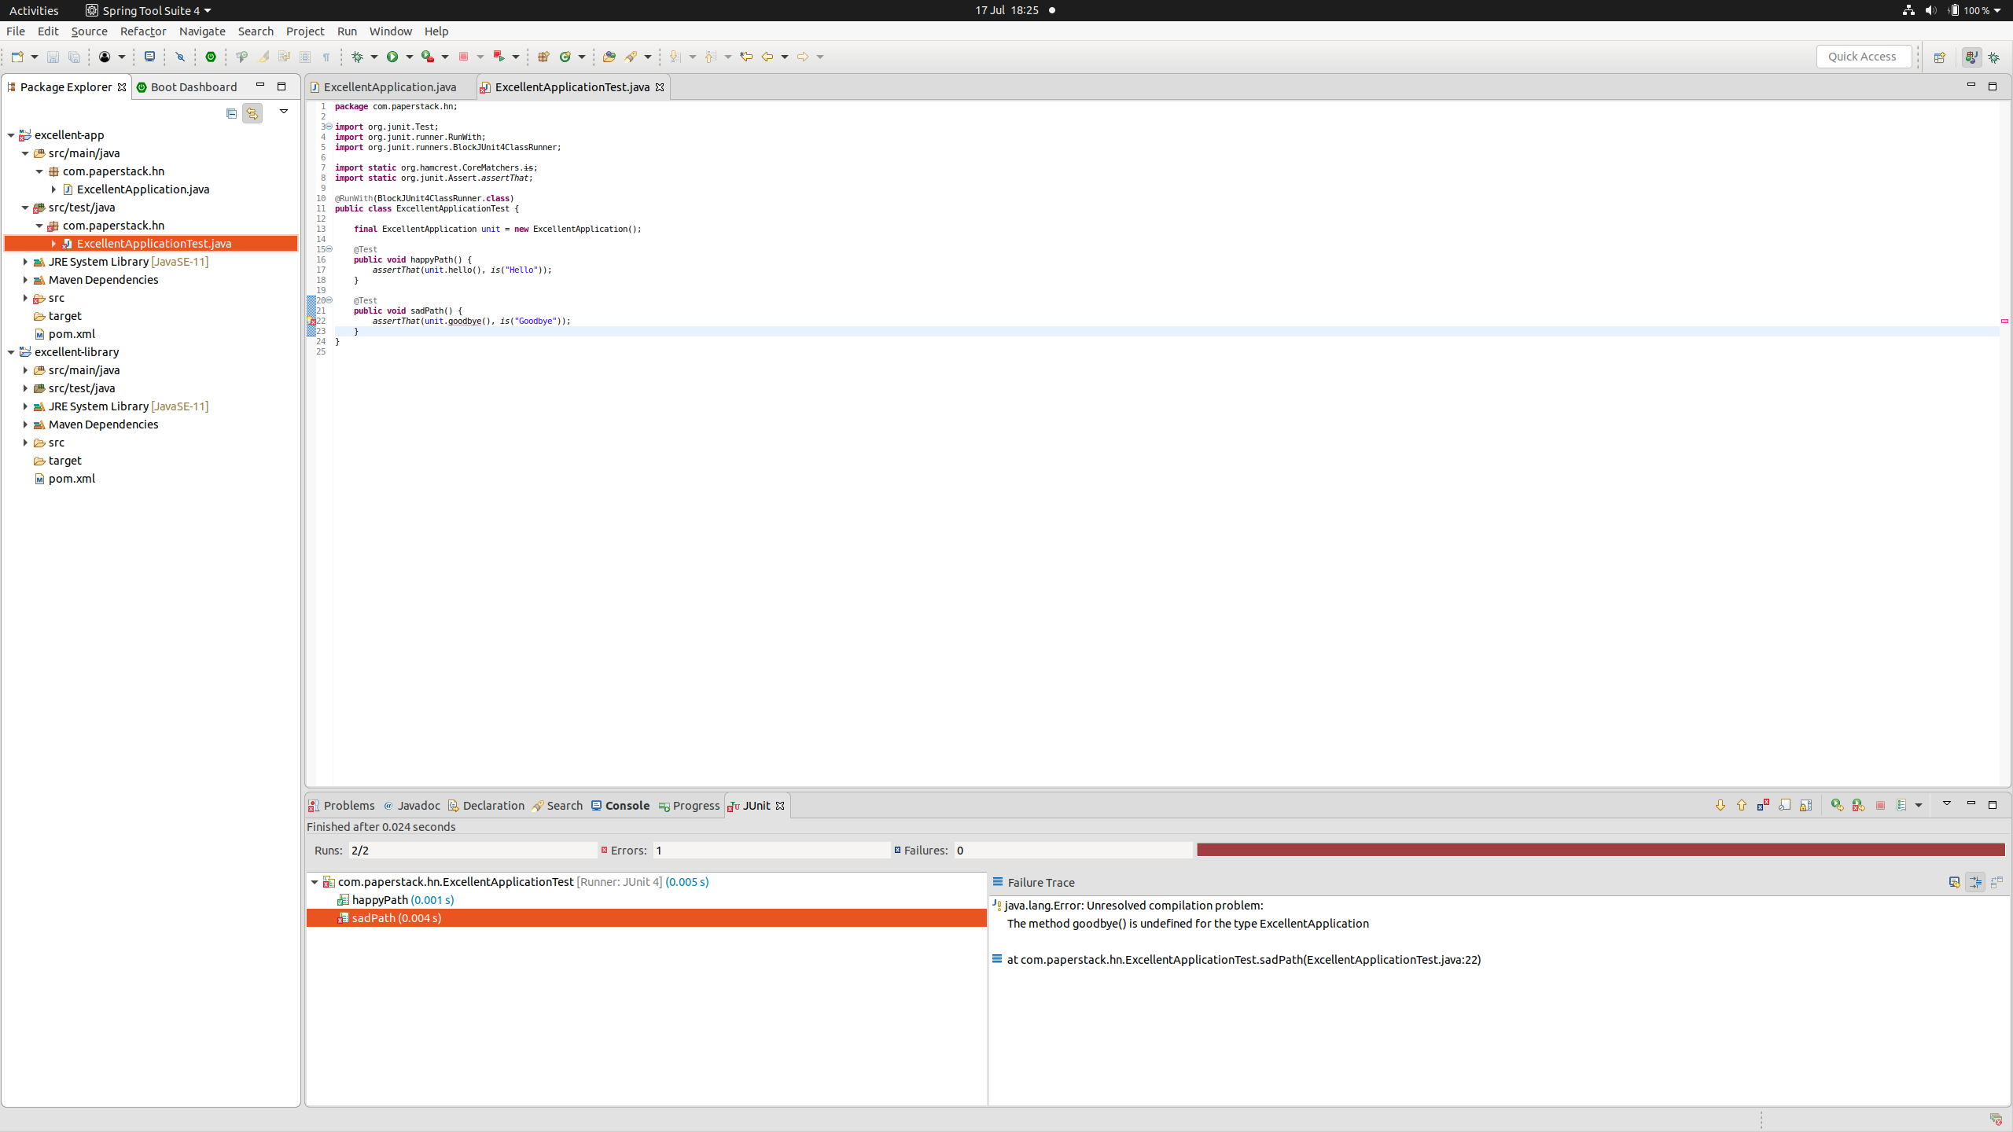This screenshot has width=2013, height=1132.
Task: Select the happyPath test result
Action: click(x=380, y=900)
